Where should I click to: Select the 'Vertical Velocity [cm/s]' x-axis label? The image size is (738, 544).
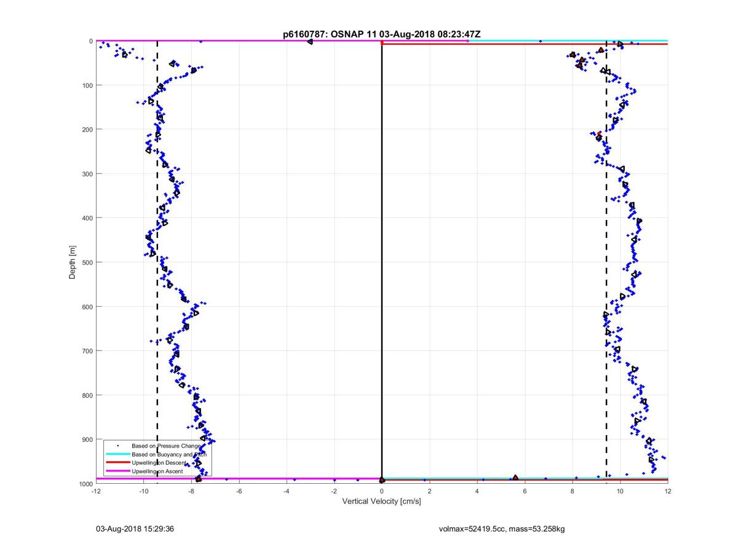pyautogui.click(x=381, y=502)
